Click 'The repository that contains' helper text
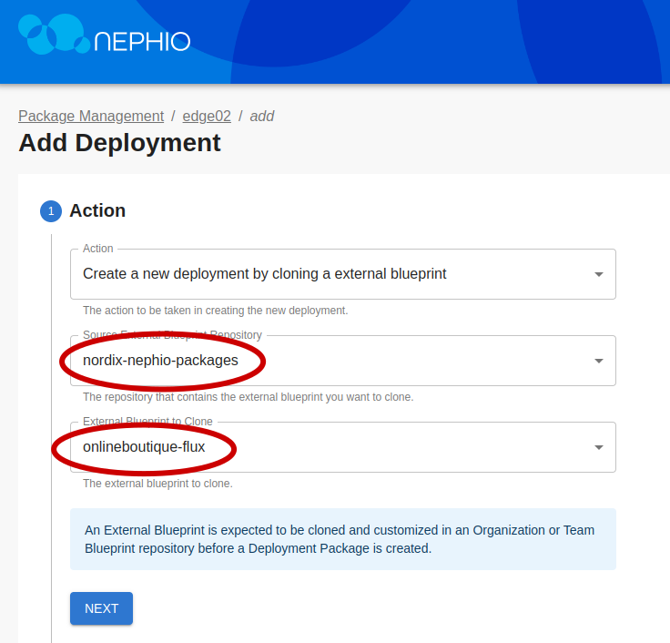Image resolution: width=670 pixels, height=643 pixels. point(248,397)
